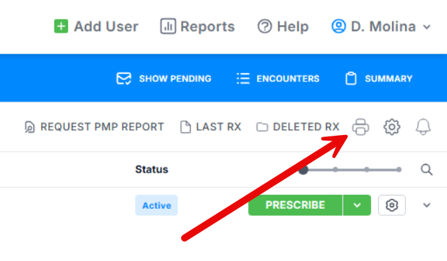Click the slider handle beside Status
Screen dimensions: 447x261
[x=304, y=170]
